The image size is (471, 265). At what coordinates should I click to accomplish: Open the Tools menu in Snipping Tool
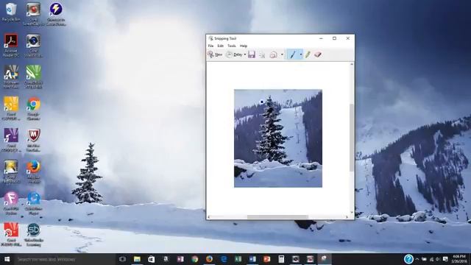[232, 46]
